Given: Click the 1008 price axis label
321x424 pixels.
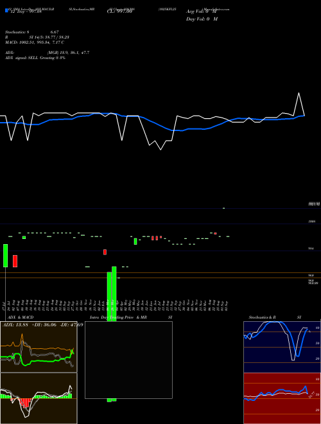Looking at the screenshot, I should (x=312, y=222).
